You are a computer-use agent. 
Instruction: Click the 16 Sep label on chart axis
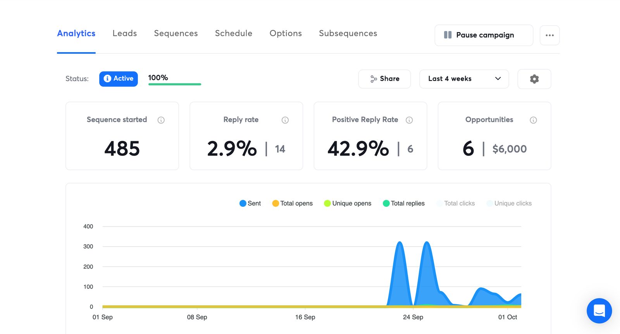point(305,317)
